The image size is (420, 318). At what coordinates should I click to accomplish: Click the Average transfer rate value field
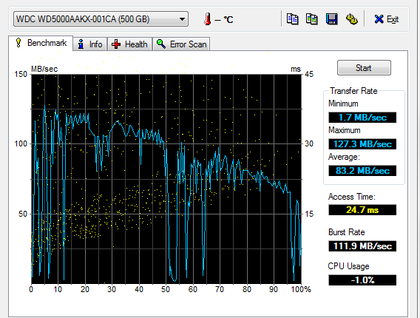[362, 171]
